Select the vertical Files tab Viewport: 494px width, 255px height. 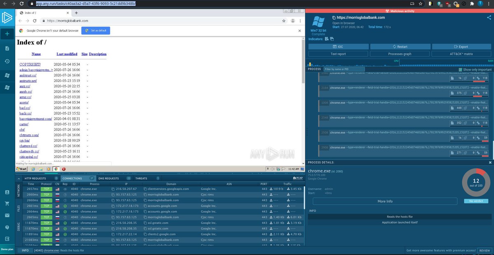(x=19, y=208)
